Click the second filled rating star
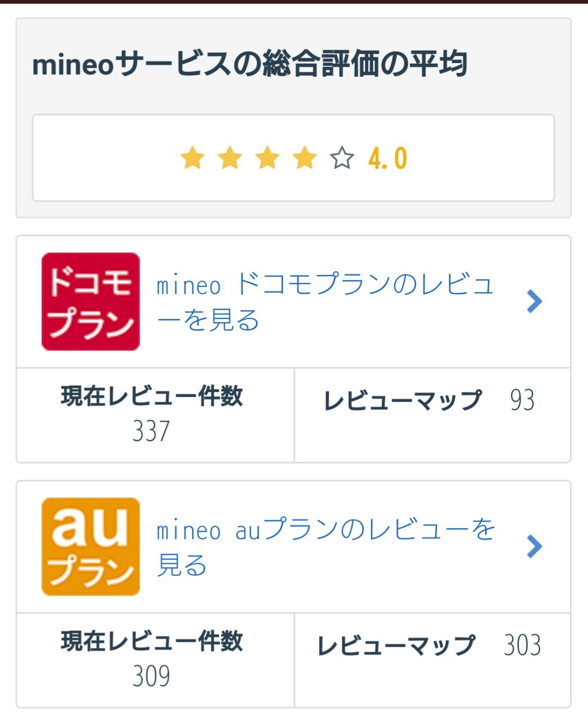Image resolution: width=588 pixels, height=718 pixels. [230, 158]
